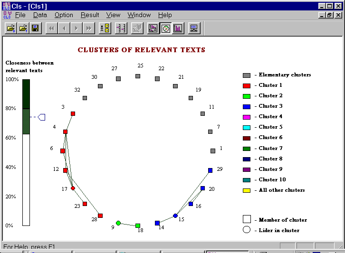Click the magenta Cluster 4 legend swatch
The width and height of the screenshot is (345, 253).
point(247,117)
